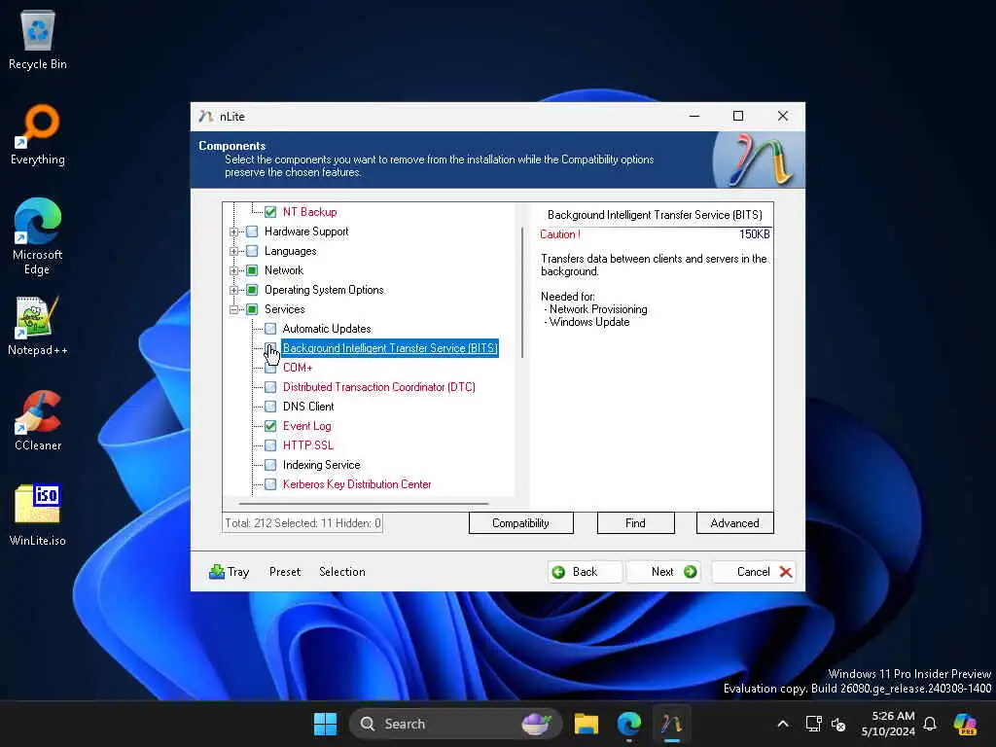Expand the Hardware Support tree node
The height and width of the screenshot is (747, 996).
(x=233, y=231)
